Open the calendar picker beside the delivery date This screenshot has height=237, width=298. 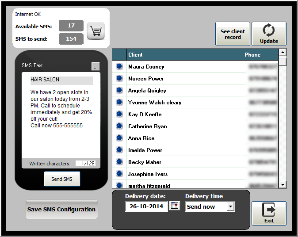coord(175,206)
